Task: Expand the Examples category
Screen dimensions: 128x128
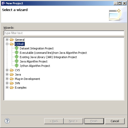Action: (x=7, y=87)
